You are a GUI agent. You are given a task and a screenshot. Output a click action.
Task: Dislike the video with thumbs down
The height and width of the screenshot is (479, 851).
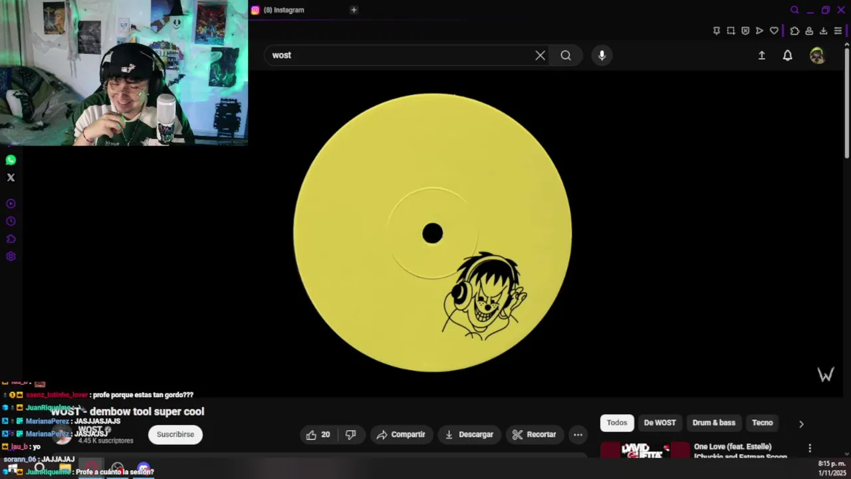click(x=350, y=434)
